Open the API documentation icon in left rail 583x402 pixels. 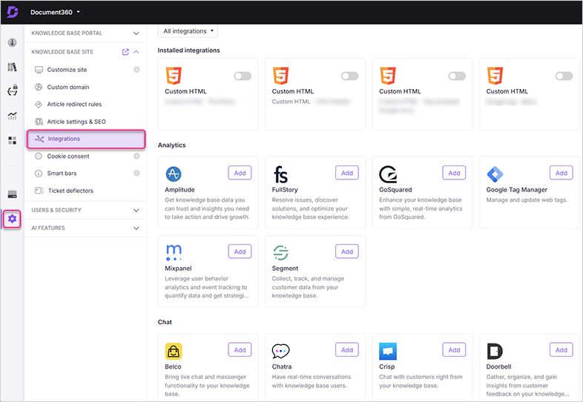(x=13, y=90)
